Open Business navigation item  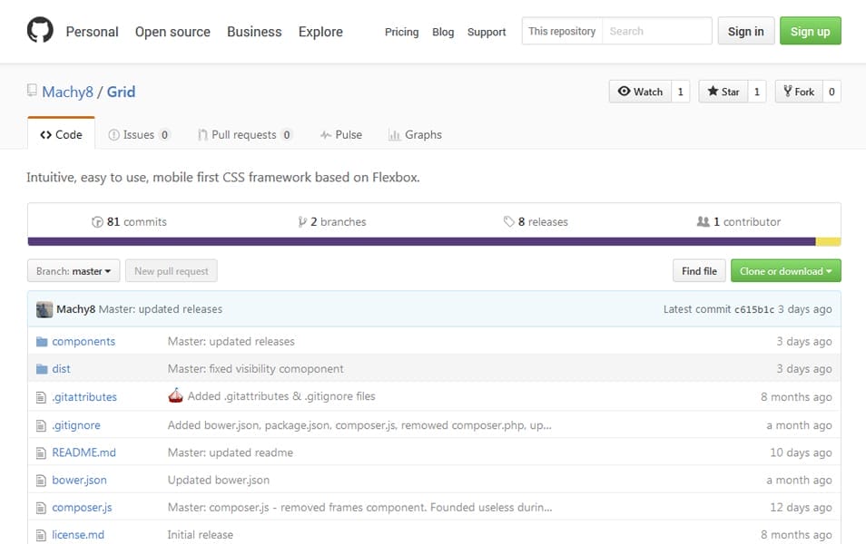pyautogui.click(x=254, y=32)
